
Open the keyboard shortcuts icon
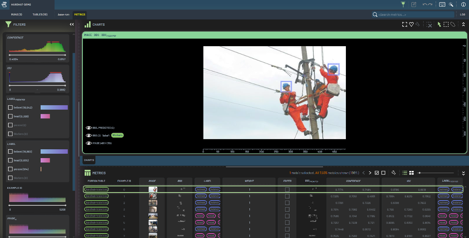[x=442, y=4]
